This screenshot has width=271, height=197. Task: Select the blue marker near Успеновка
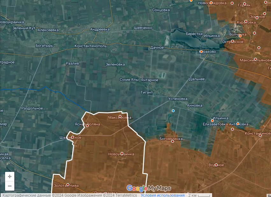173,111
